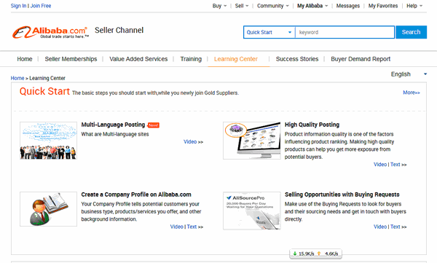
Task: Click the upload speed indicator 4.6K/s
Action: 328,254
